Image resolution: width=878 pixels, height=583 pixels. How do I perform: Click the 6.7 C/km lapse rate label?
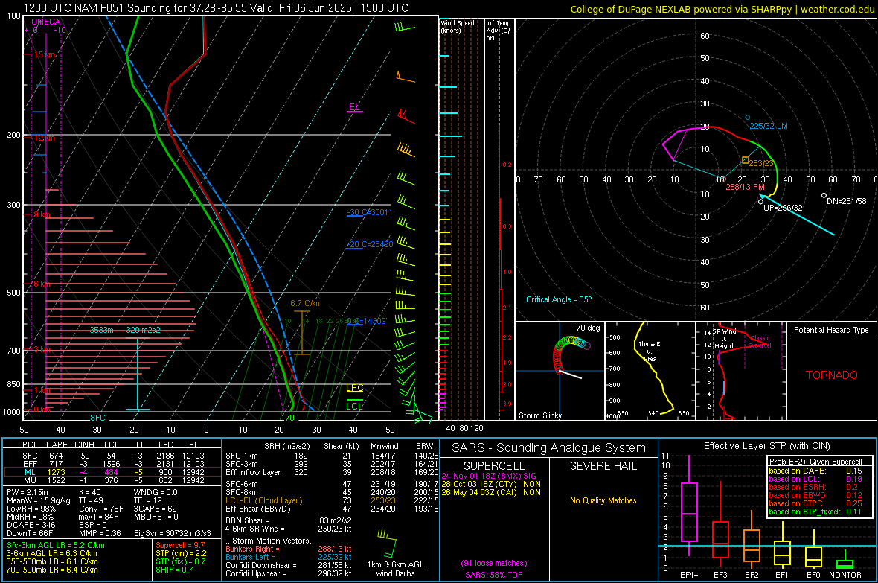click(x=306, y=303)
